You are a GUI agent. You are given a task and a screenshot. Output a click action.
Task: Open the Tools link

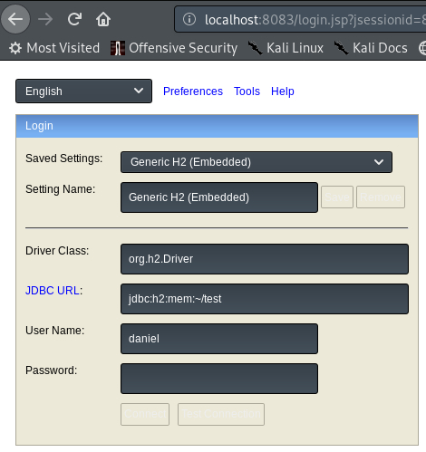(x=247, y=91)
